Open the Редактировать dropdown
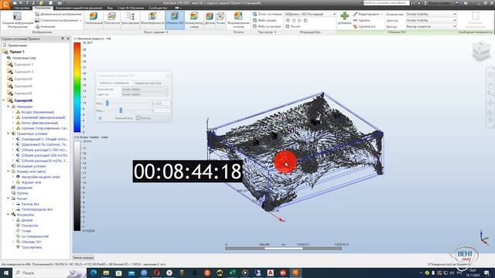The image size is (495, 278). pyautogui.click(x=368, y=14)
